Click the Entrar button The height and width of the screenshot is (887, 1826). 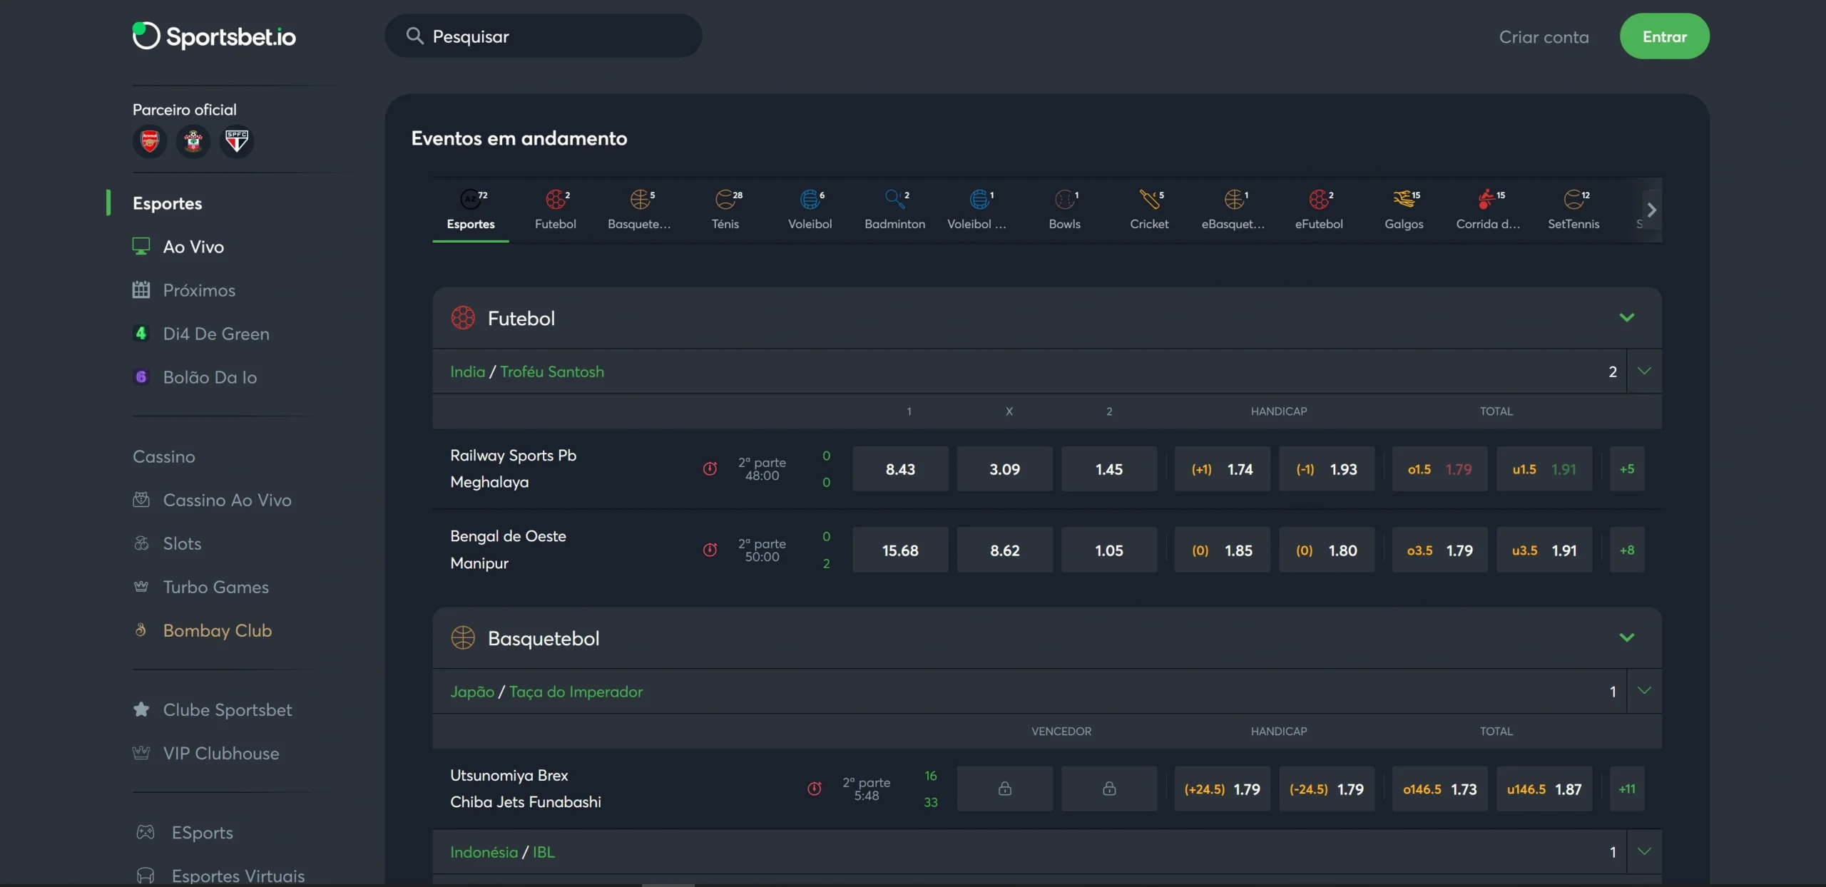(x=1665, y=36)
